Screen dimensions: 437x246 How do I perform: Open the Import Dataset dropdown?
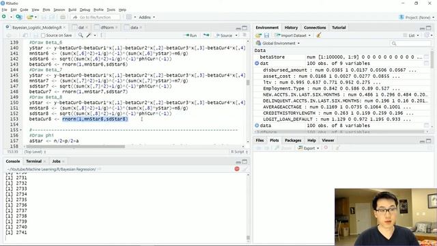(293, 36)
